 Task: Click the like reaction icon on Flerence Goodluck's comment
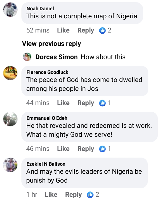102,103
